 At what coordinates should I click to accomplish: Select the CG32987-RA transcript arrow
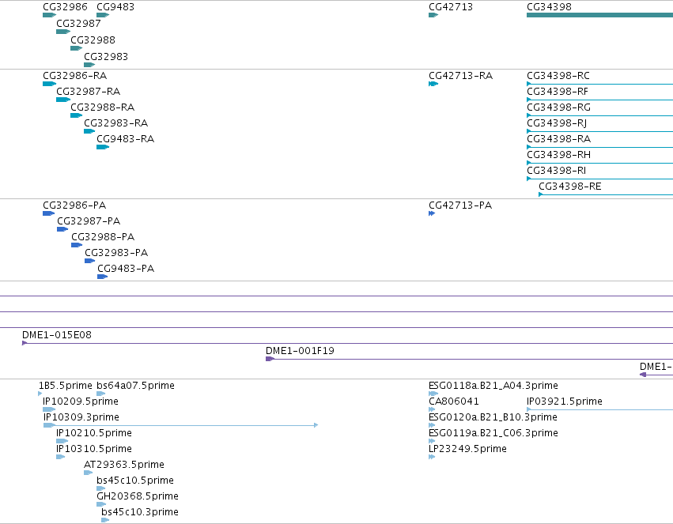(x=63, y=100)
